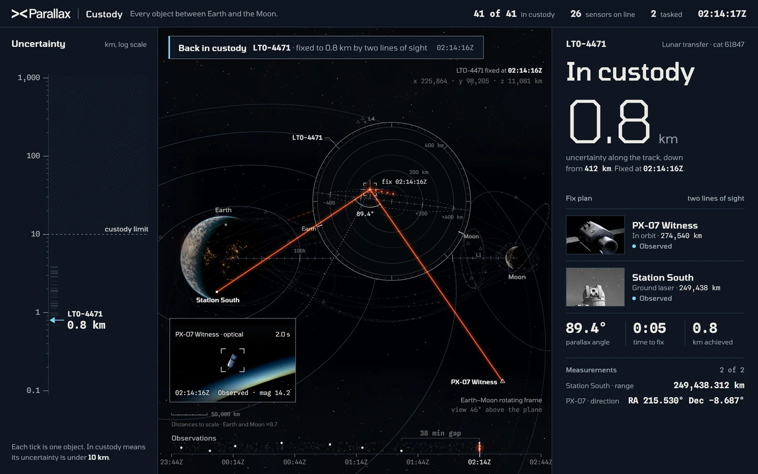
Task: Click the 26 sensors on line counter
Action: (603, 14)
